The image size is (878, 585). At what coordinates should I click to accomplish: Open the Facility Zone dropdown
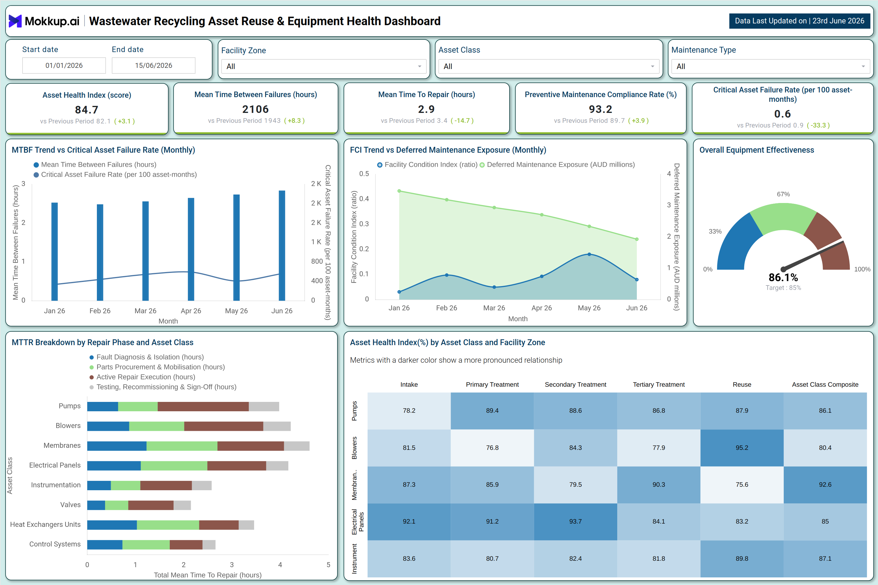point(323,66)
